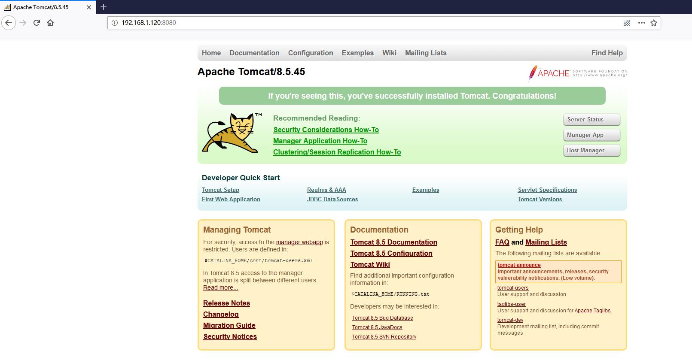Bookmark this page with the star icon
This screenshot has width=692, height=363.
click(x=654, y=23)
